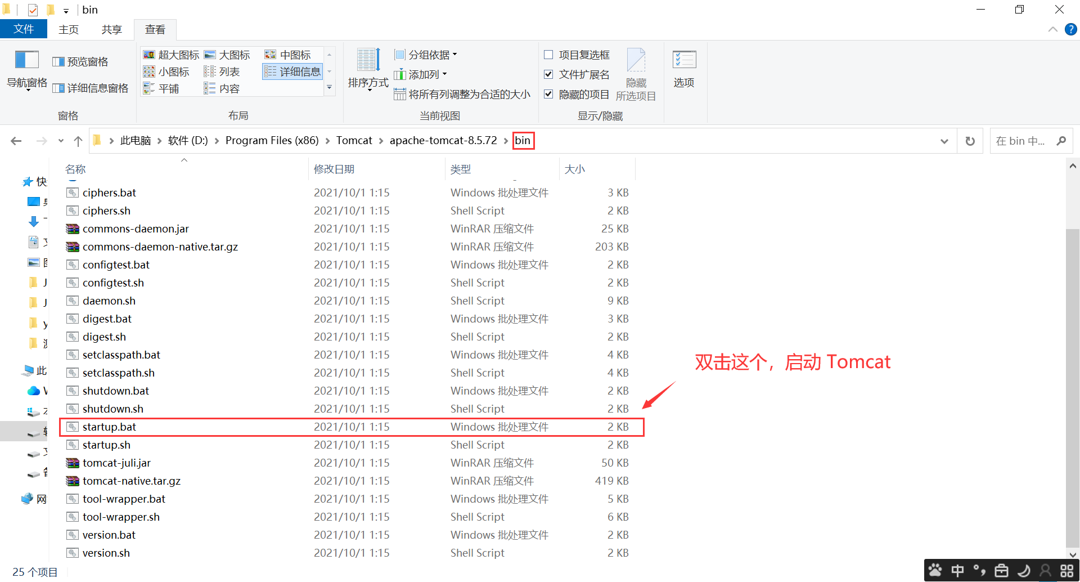Select the 查看 View ribbon tab

point(155,29)
